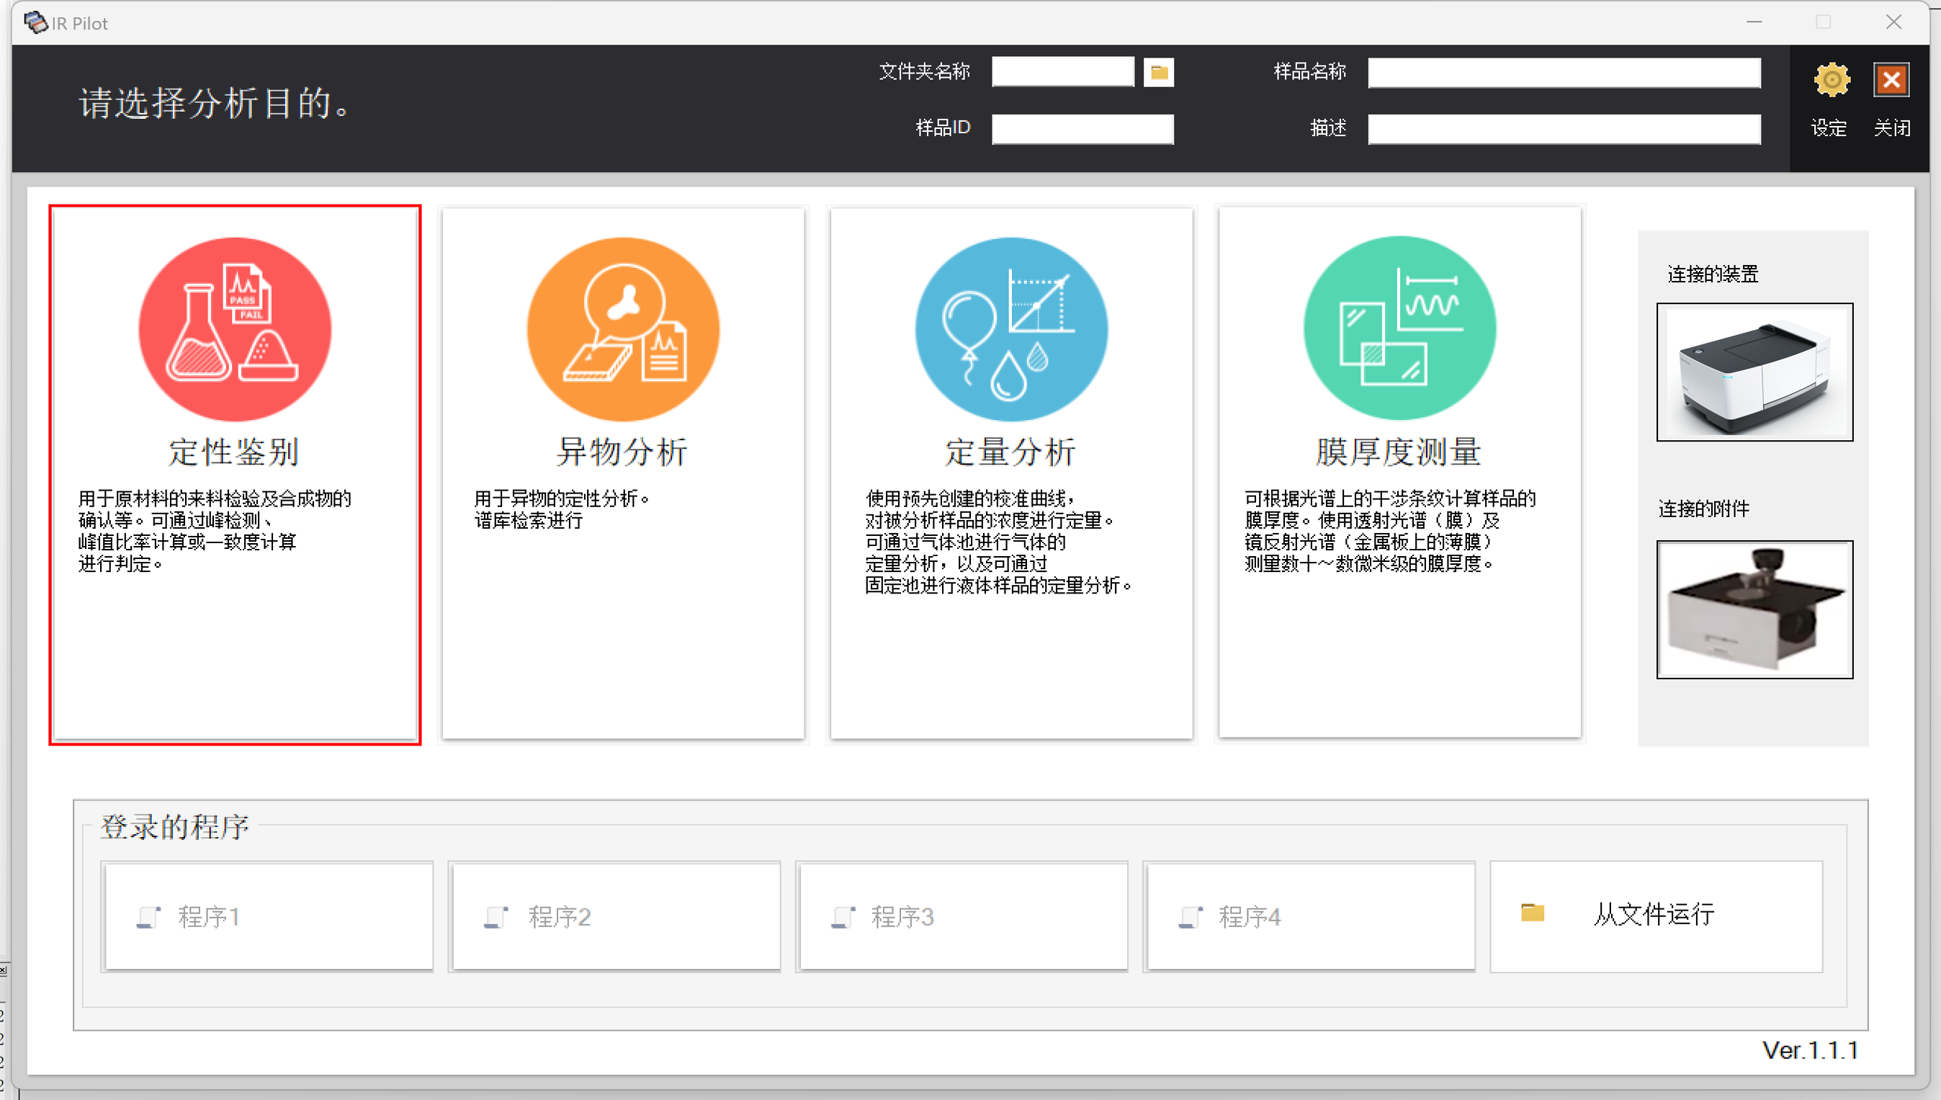This screenshot has width=1941, height=1100.
Task: Select the red 定性鉴别 flask icon
Action: click(235, 328)
